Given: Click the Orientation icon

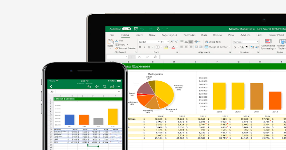Looking at the screenshot, I should pos(197,42).
